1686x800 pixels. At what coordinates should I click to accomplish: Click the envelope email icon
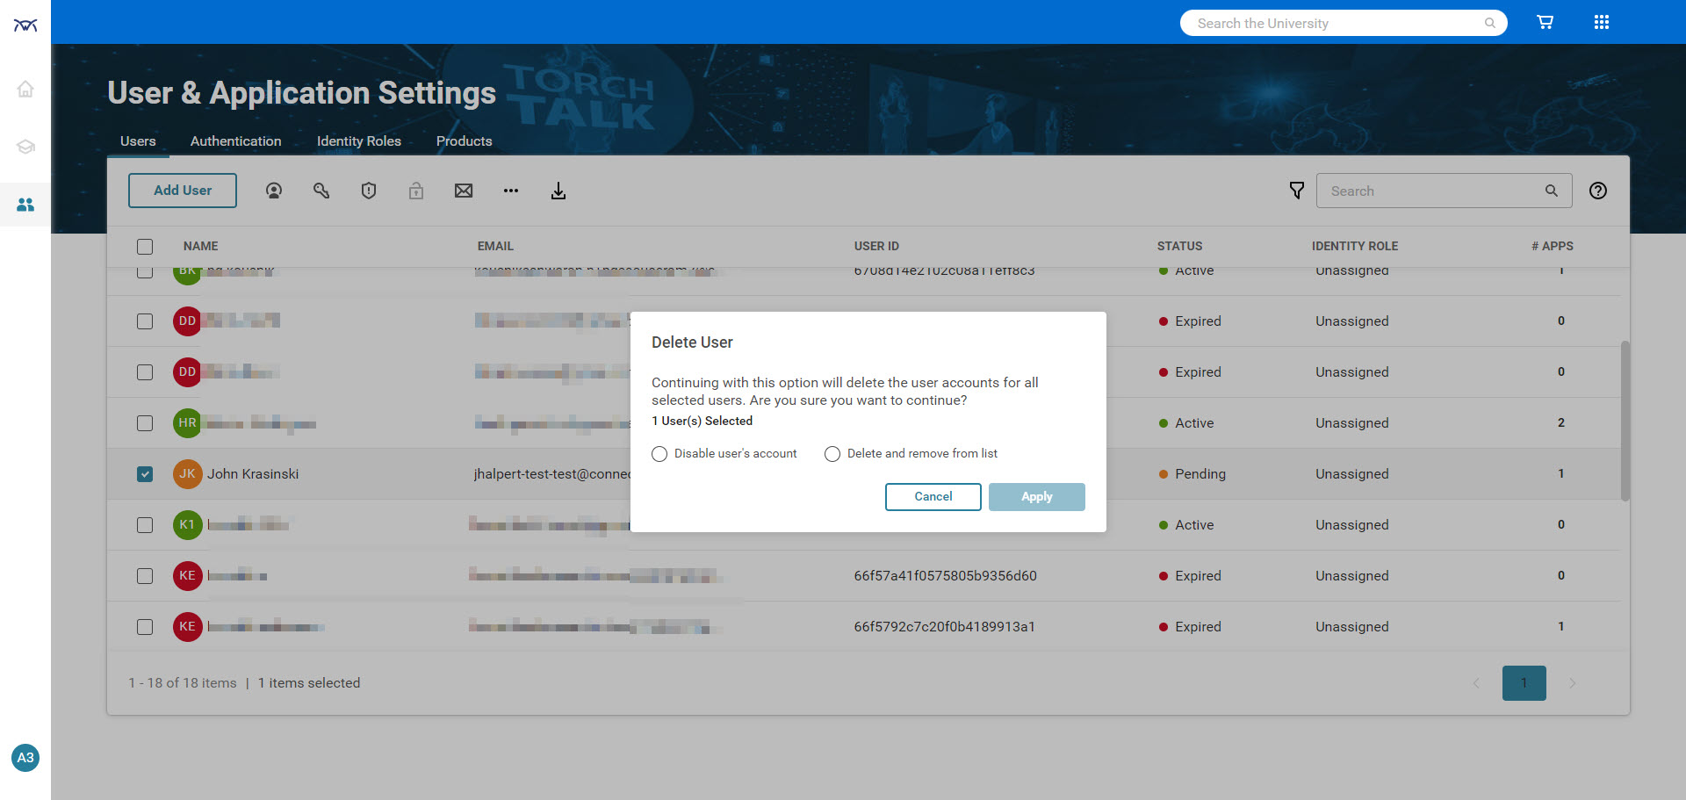(x=464, y=191)
